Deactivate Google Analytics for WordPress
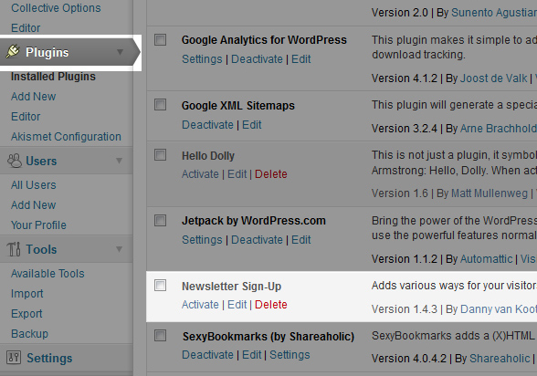The width and height of the screenshot is (537, 376). pyautogui.click(x=257, y=59)
